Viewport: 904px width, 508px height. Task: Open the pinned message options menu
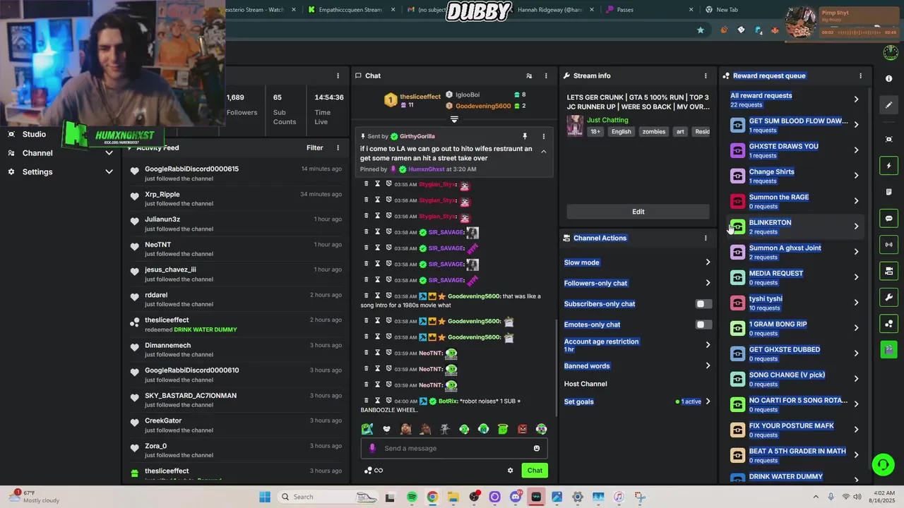pyautogui.click(x=543, y=136)
